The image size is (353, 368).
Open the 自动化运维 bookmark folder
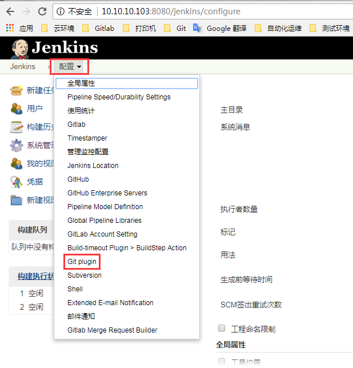[x=278, y=29]
